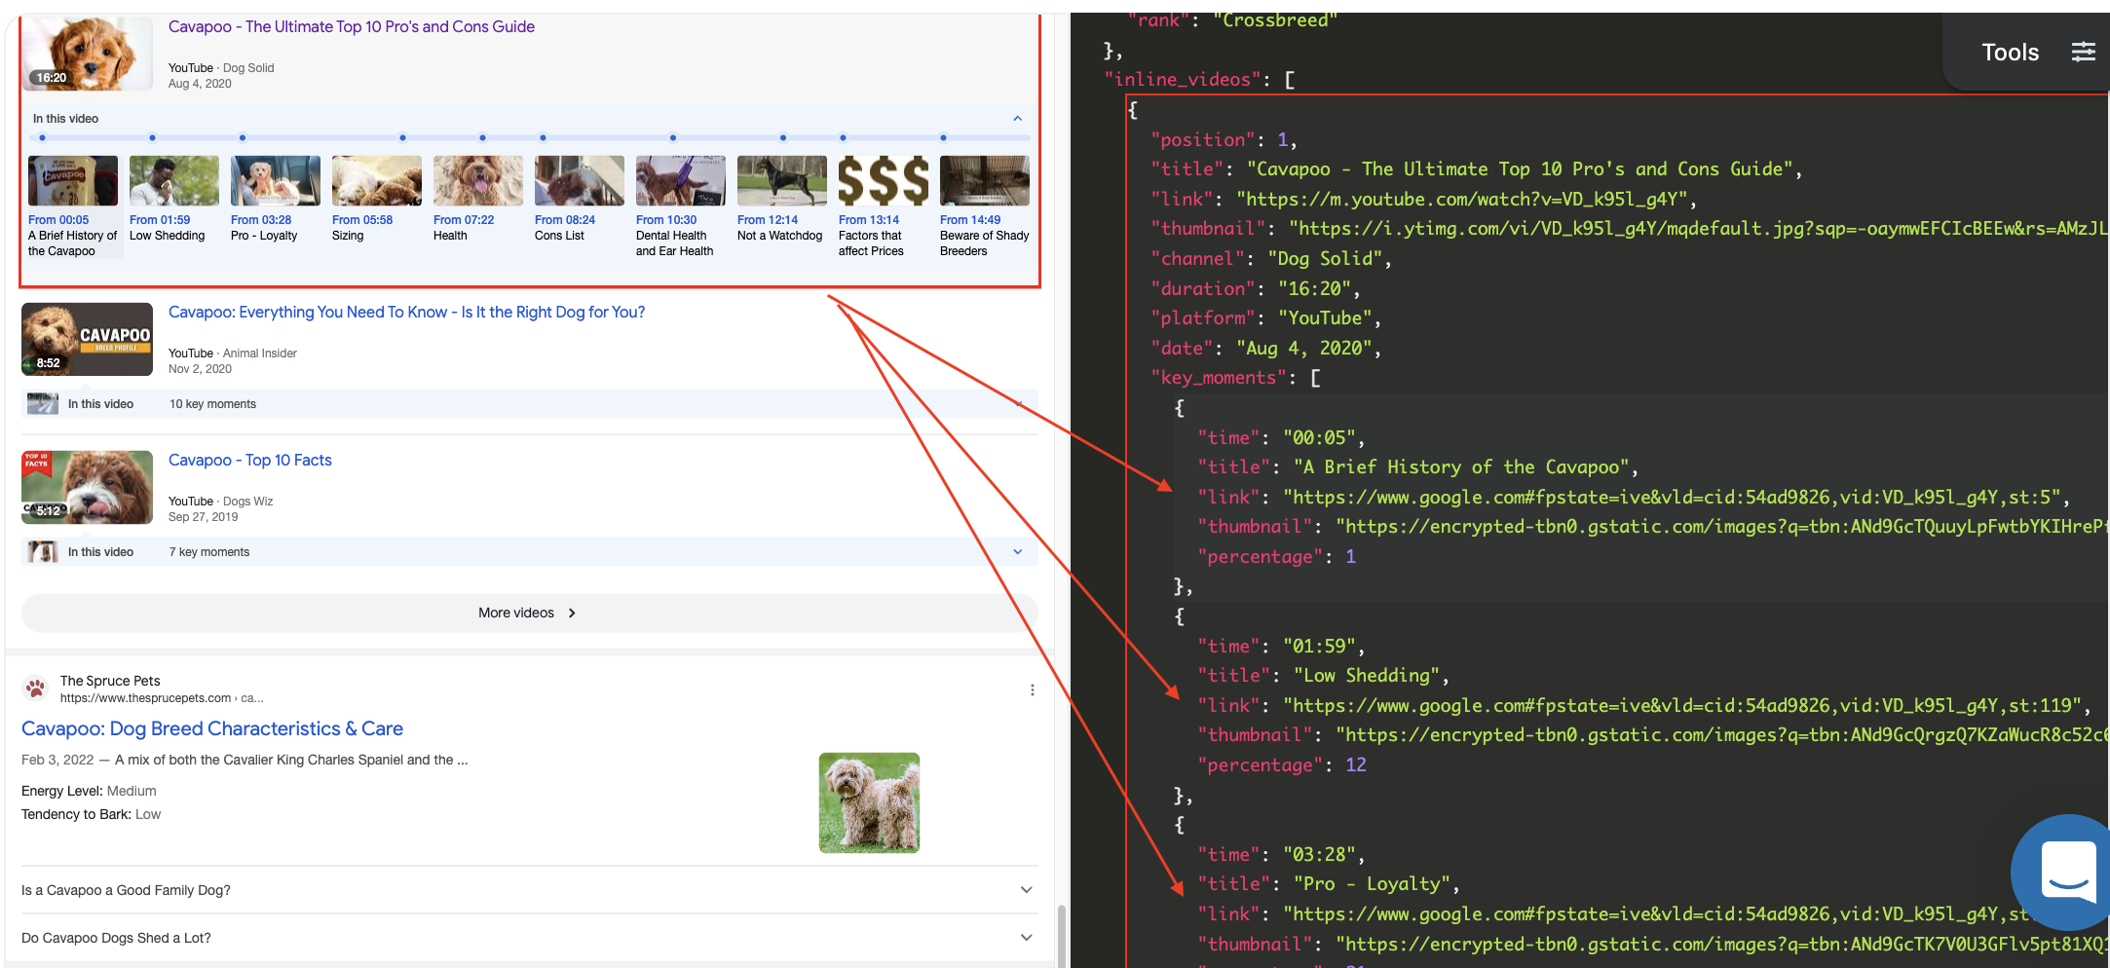Open the three-dot options menu on Spruce Pets result
Screen dimensions: 2110x968
[x=1033, y=689]
